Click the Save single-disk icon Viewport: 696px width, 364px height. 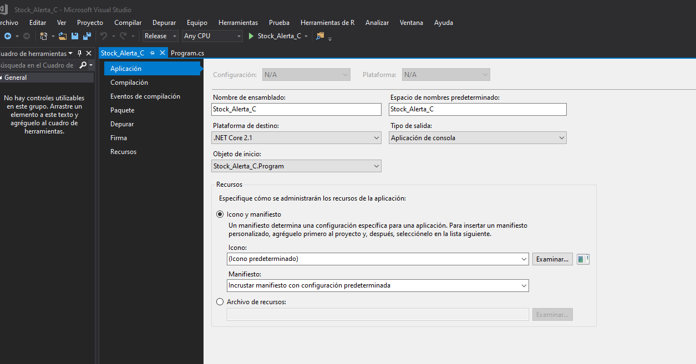point(74,36)
